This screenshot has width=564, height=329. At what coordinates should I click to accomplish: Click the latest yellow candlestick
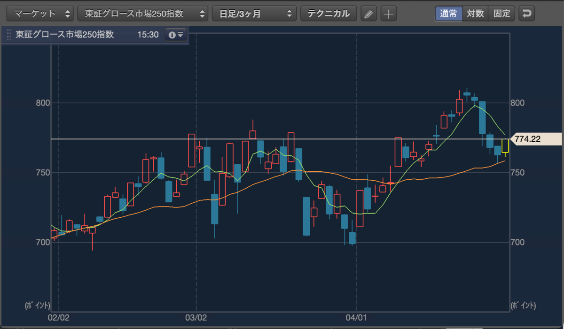[x=505, y=145]
